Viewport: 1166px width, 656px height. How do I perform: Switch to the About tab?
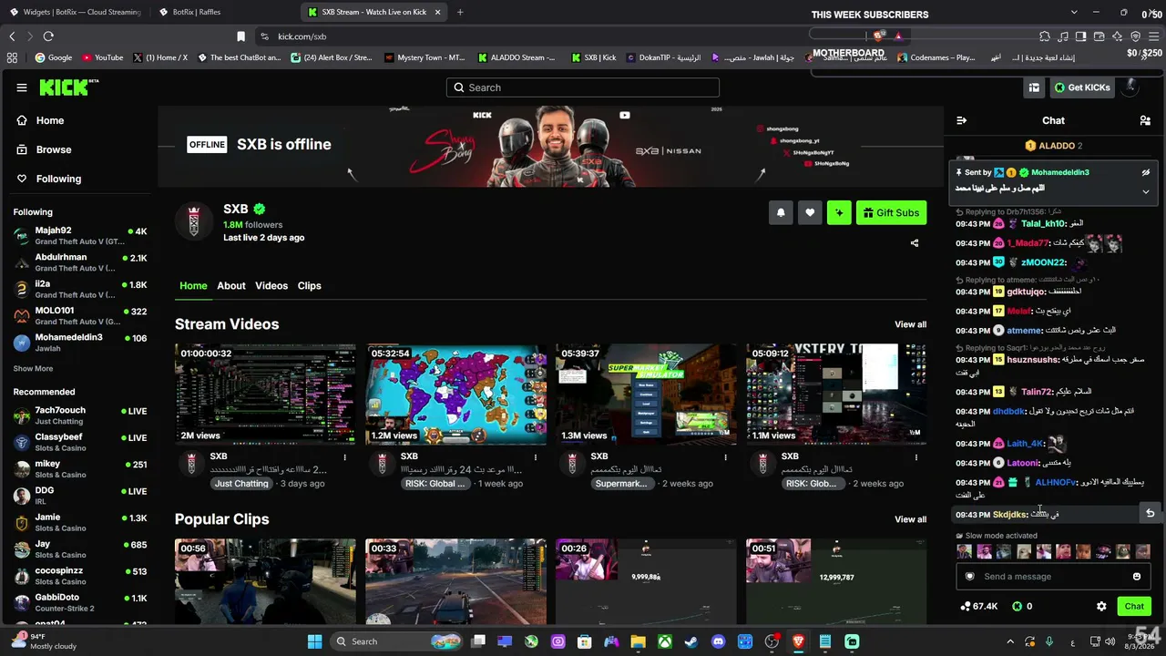pos(231,286)
